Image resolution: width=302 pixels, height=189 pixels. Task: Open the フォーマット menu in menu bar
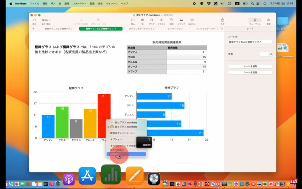click(80, 4)
